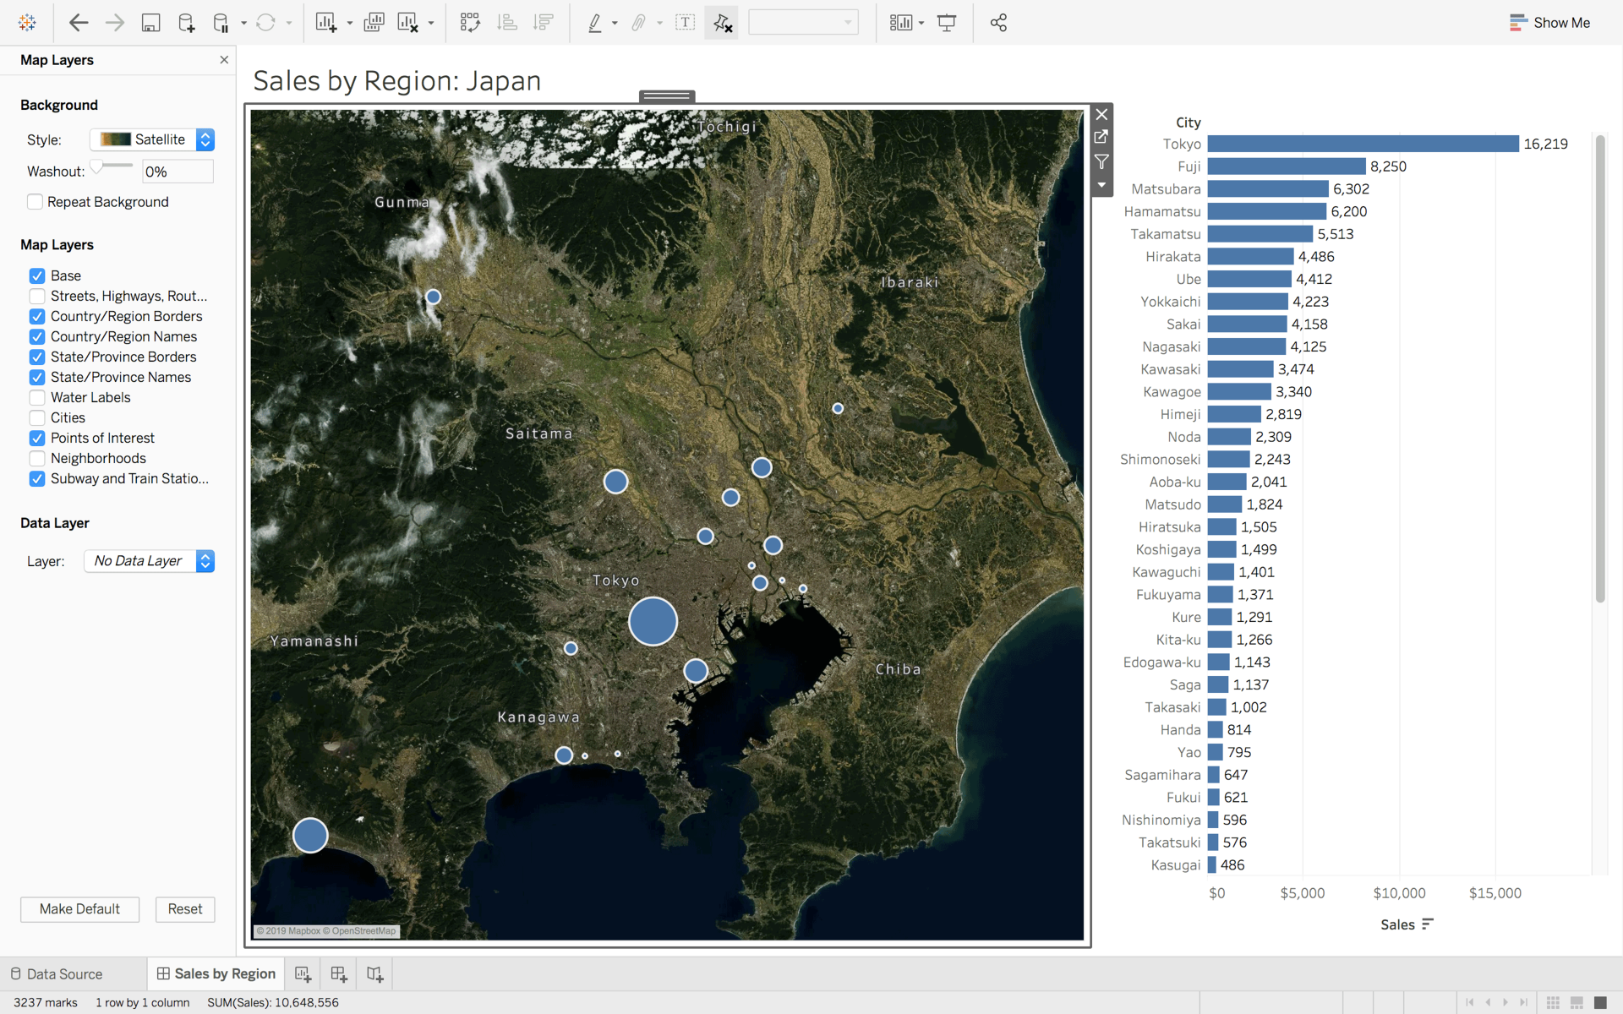Toggle Show mark labels text icon
This screenshot has width=1623, height=1014.
coord(685,23)
